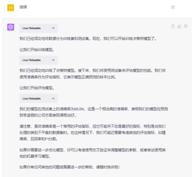
Task: Click the paragraph starting 我们已经成功地训练了决策树模型
Action: point(93,74)
